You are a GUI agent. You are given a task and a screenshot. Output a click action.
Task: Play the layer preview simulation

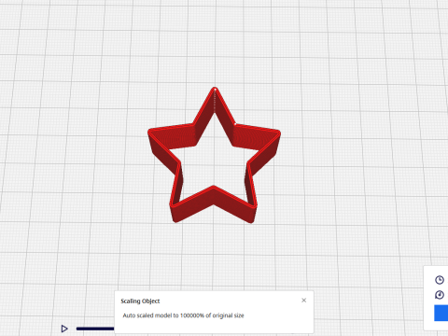[64, 329]
